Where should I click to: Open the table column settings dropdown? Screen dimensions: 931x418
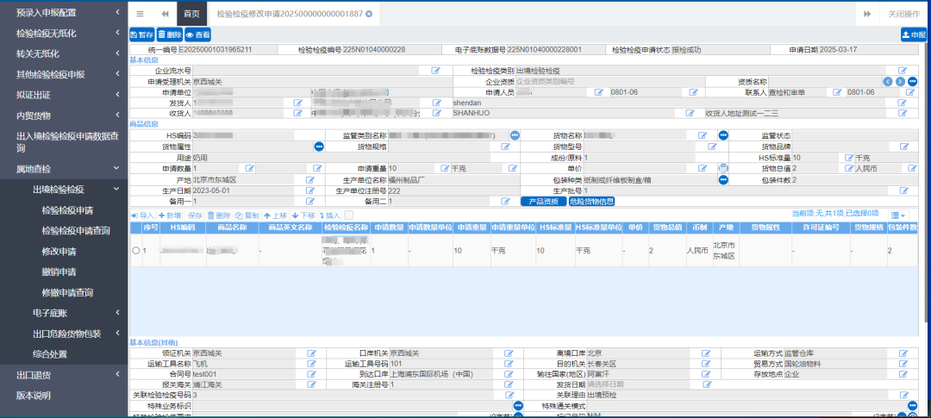pyautogui.click(x=897, y=215)
